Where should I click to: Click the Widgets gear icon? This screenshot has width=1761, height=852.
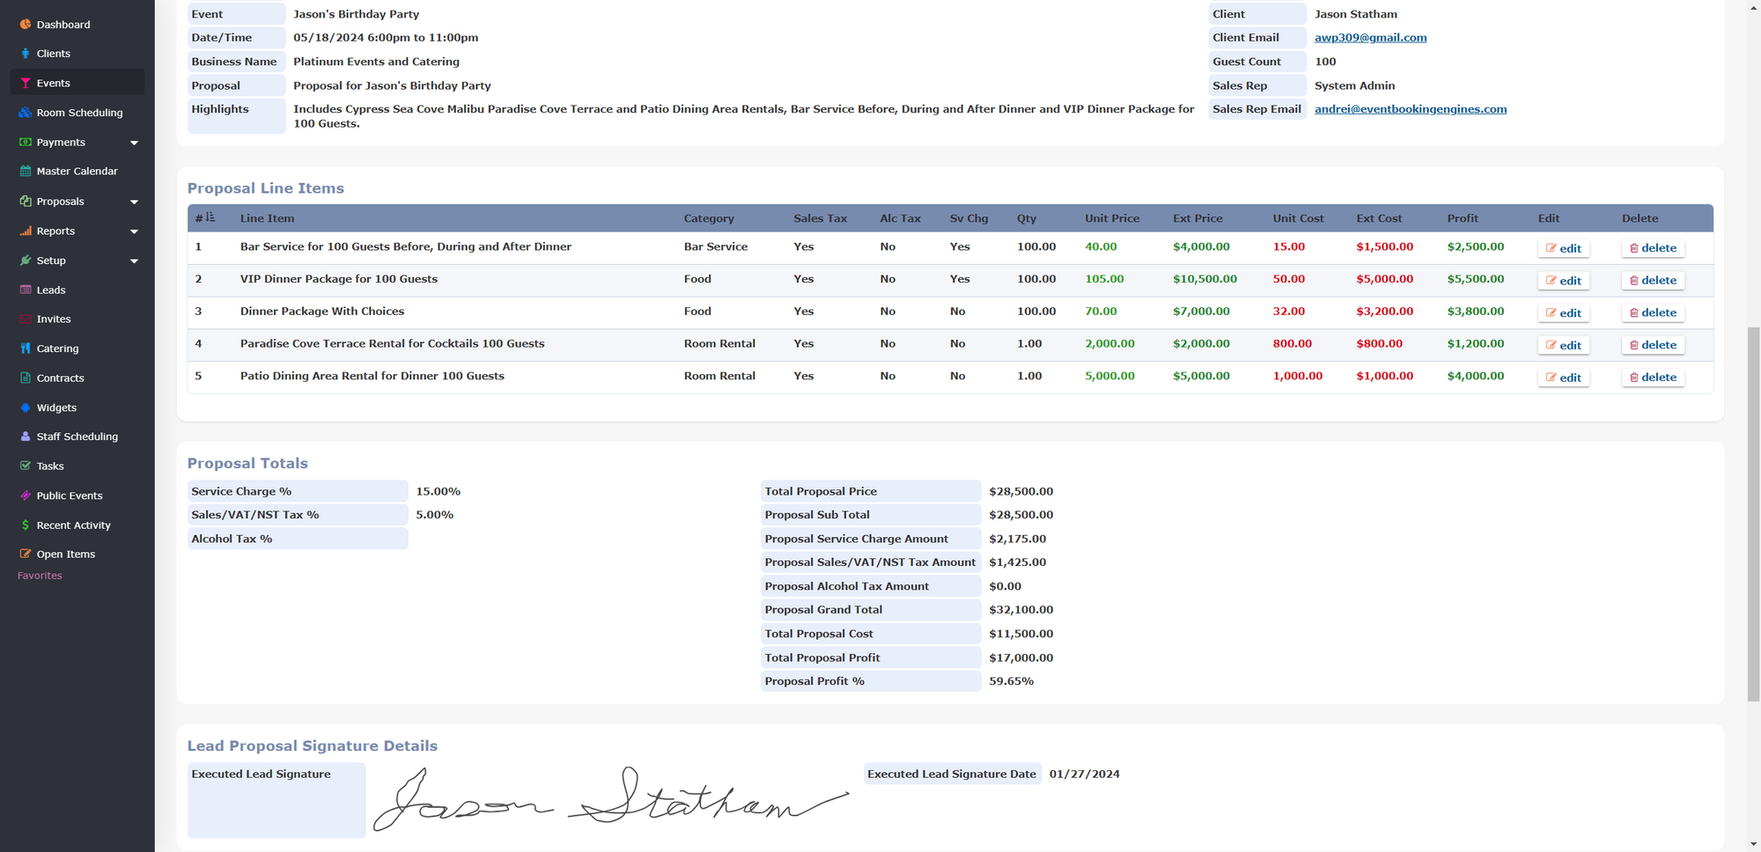pyautogui.click(x=26, y=408)
